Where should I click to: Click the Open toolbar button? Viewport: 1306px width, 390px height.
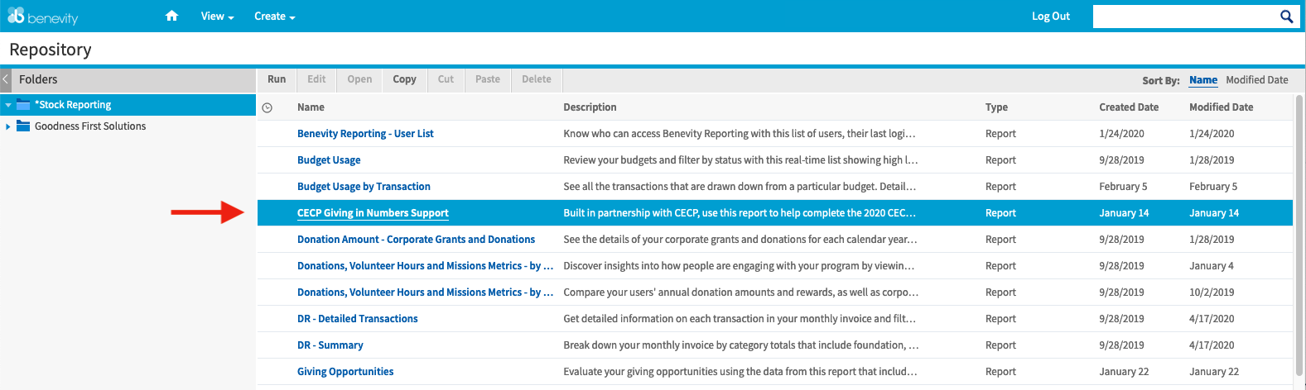tap(359, 79)
